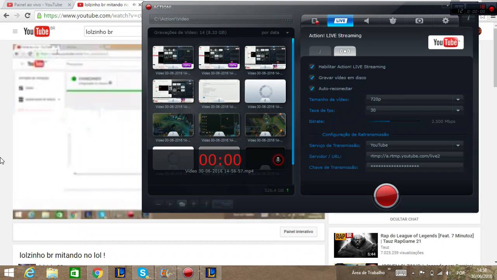Screen dimensions: 497x280
Task: Select game recording thumbnail number 9
Action: [265, 124]
